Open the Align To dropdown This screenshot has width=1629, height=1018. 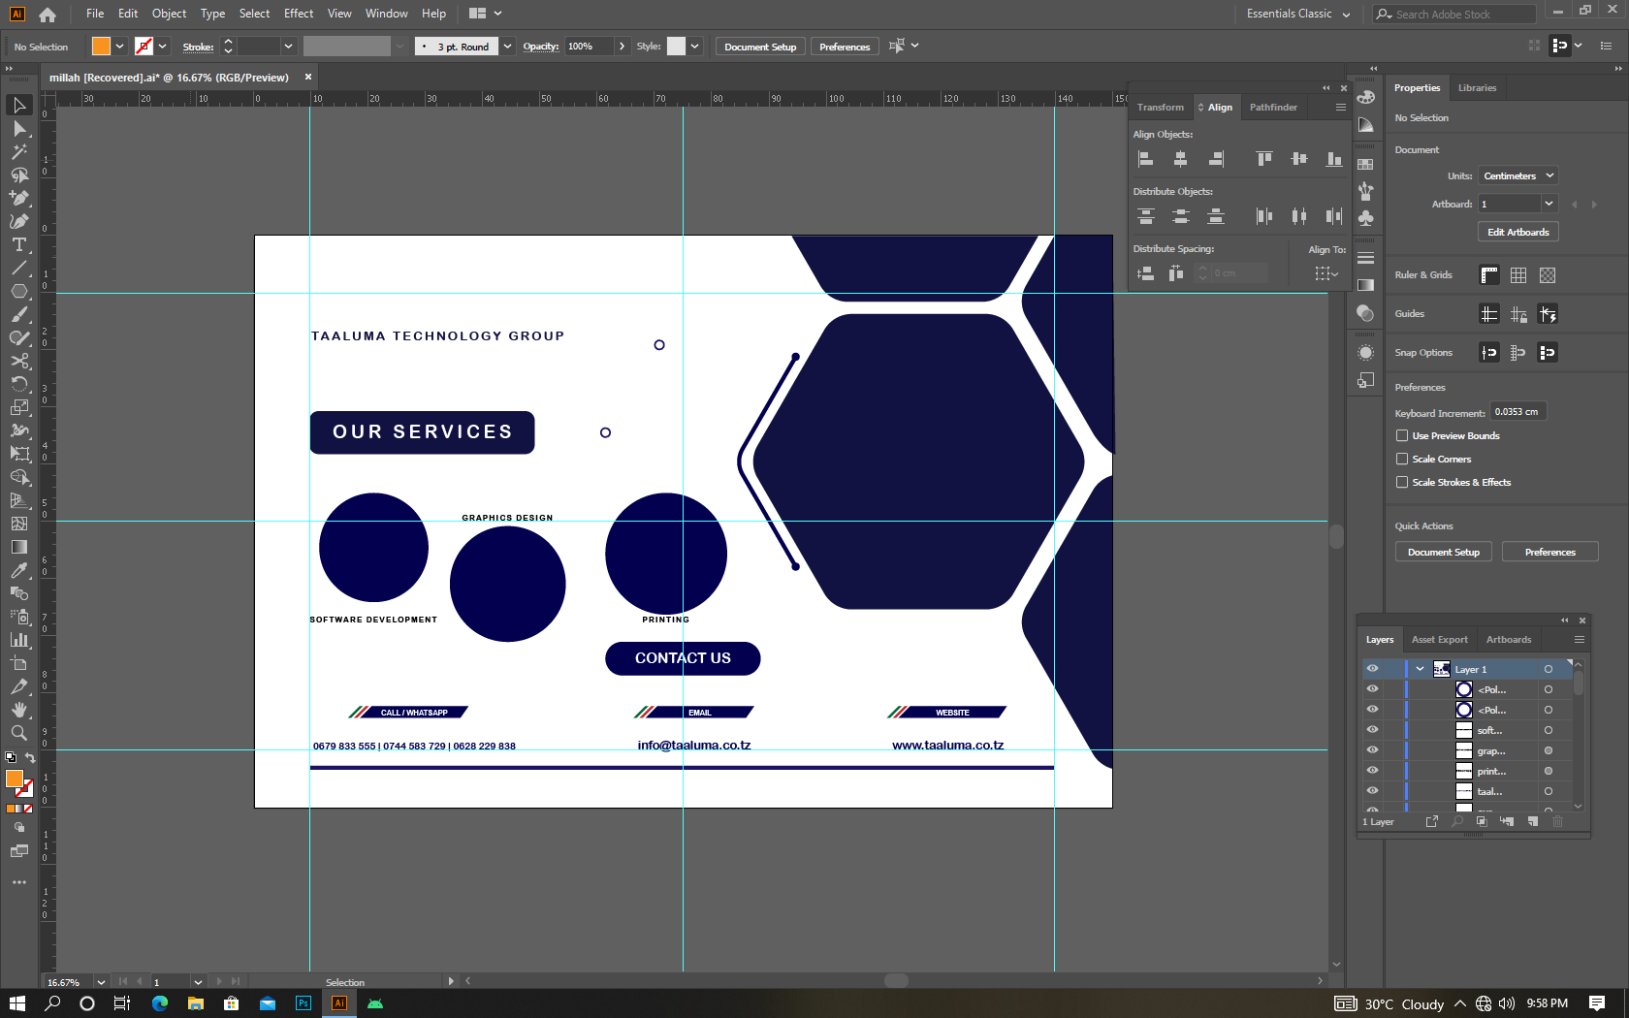coord(1326,274)
